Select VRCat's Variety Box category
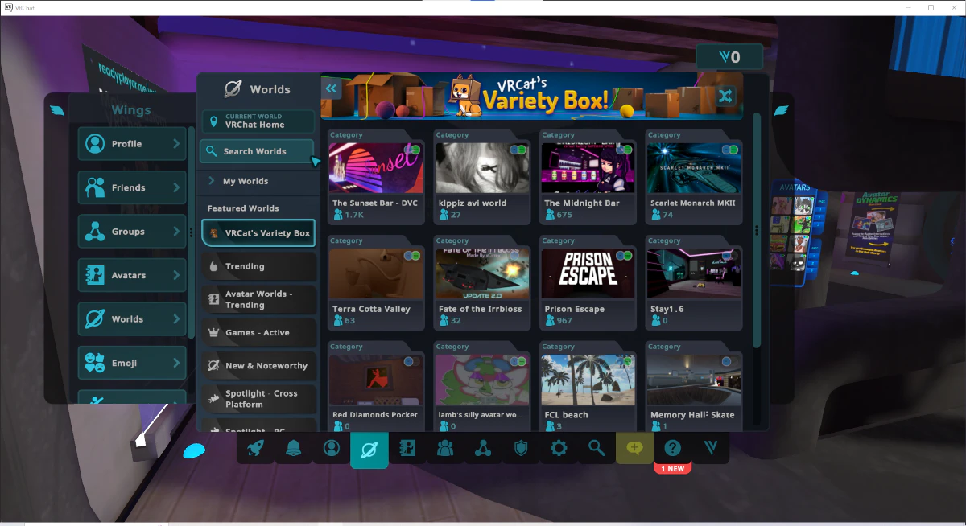The image size is (966, 526). click(258, 233)
